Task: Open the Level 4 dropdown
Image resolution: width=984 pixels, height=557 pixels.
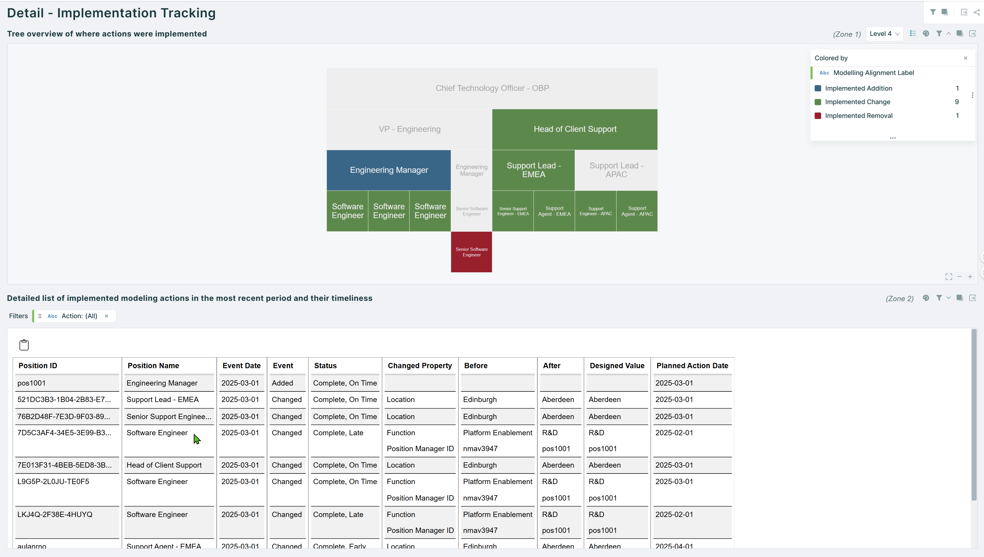Action: click(884, 33)
